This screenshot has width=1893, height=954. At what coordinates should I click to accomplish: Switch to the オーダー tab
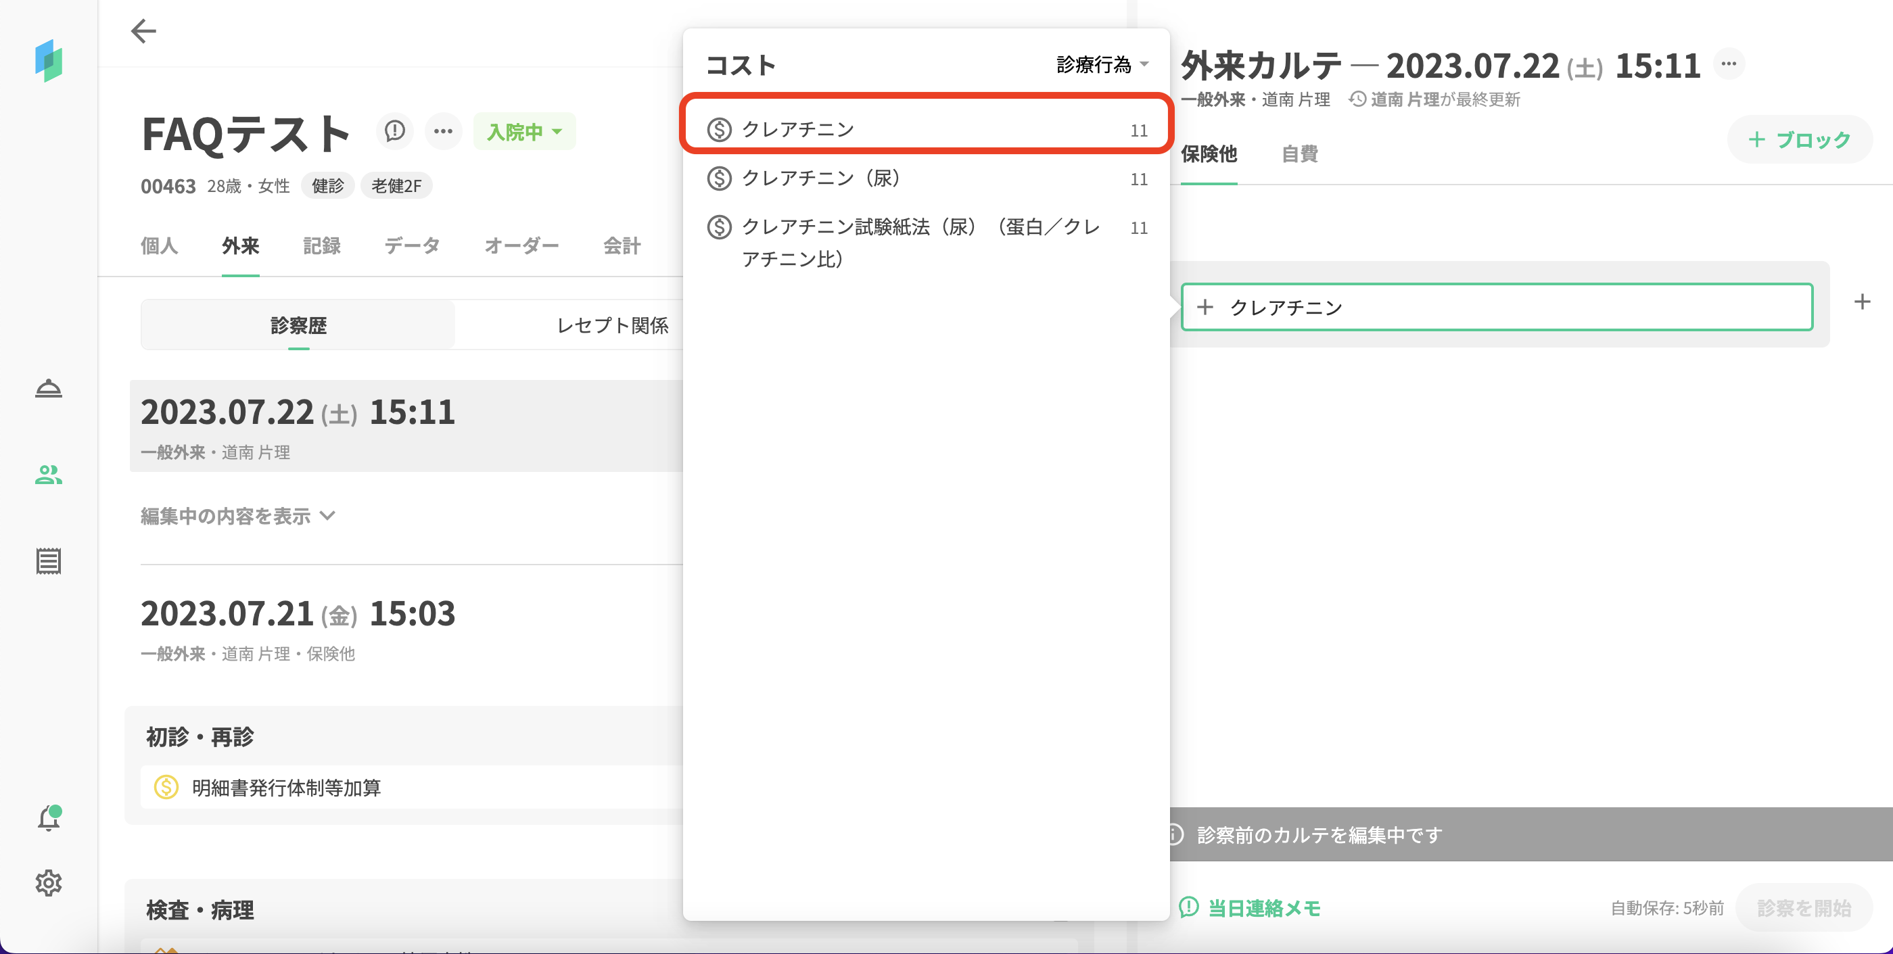coord(521,246)
